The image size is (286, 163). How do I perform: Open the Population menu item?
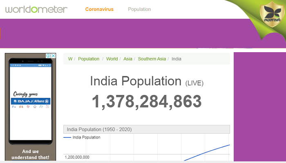click(x=139, y=9)
